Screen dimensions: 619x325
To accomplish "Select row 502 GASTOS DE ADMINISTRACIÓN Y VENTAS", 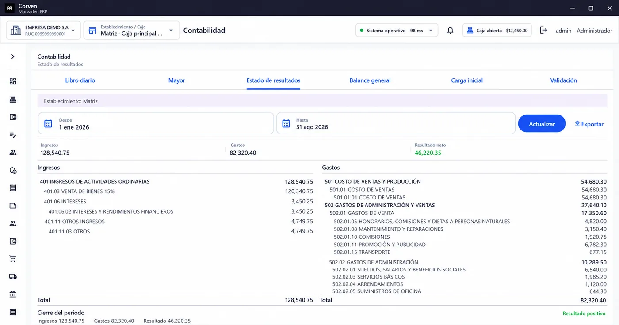I will point(464,205).
